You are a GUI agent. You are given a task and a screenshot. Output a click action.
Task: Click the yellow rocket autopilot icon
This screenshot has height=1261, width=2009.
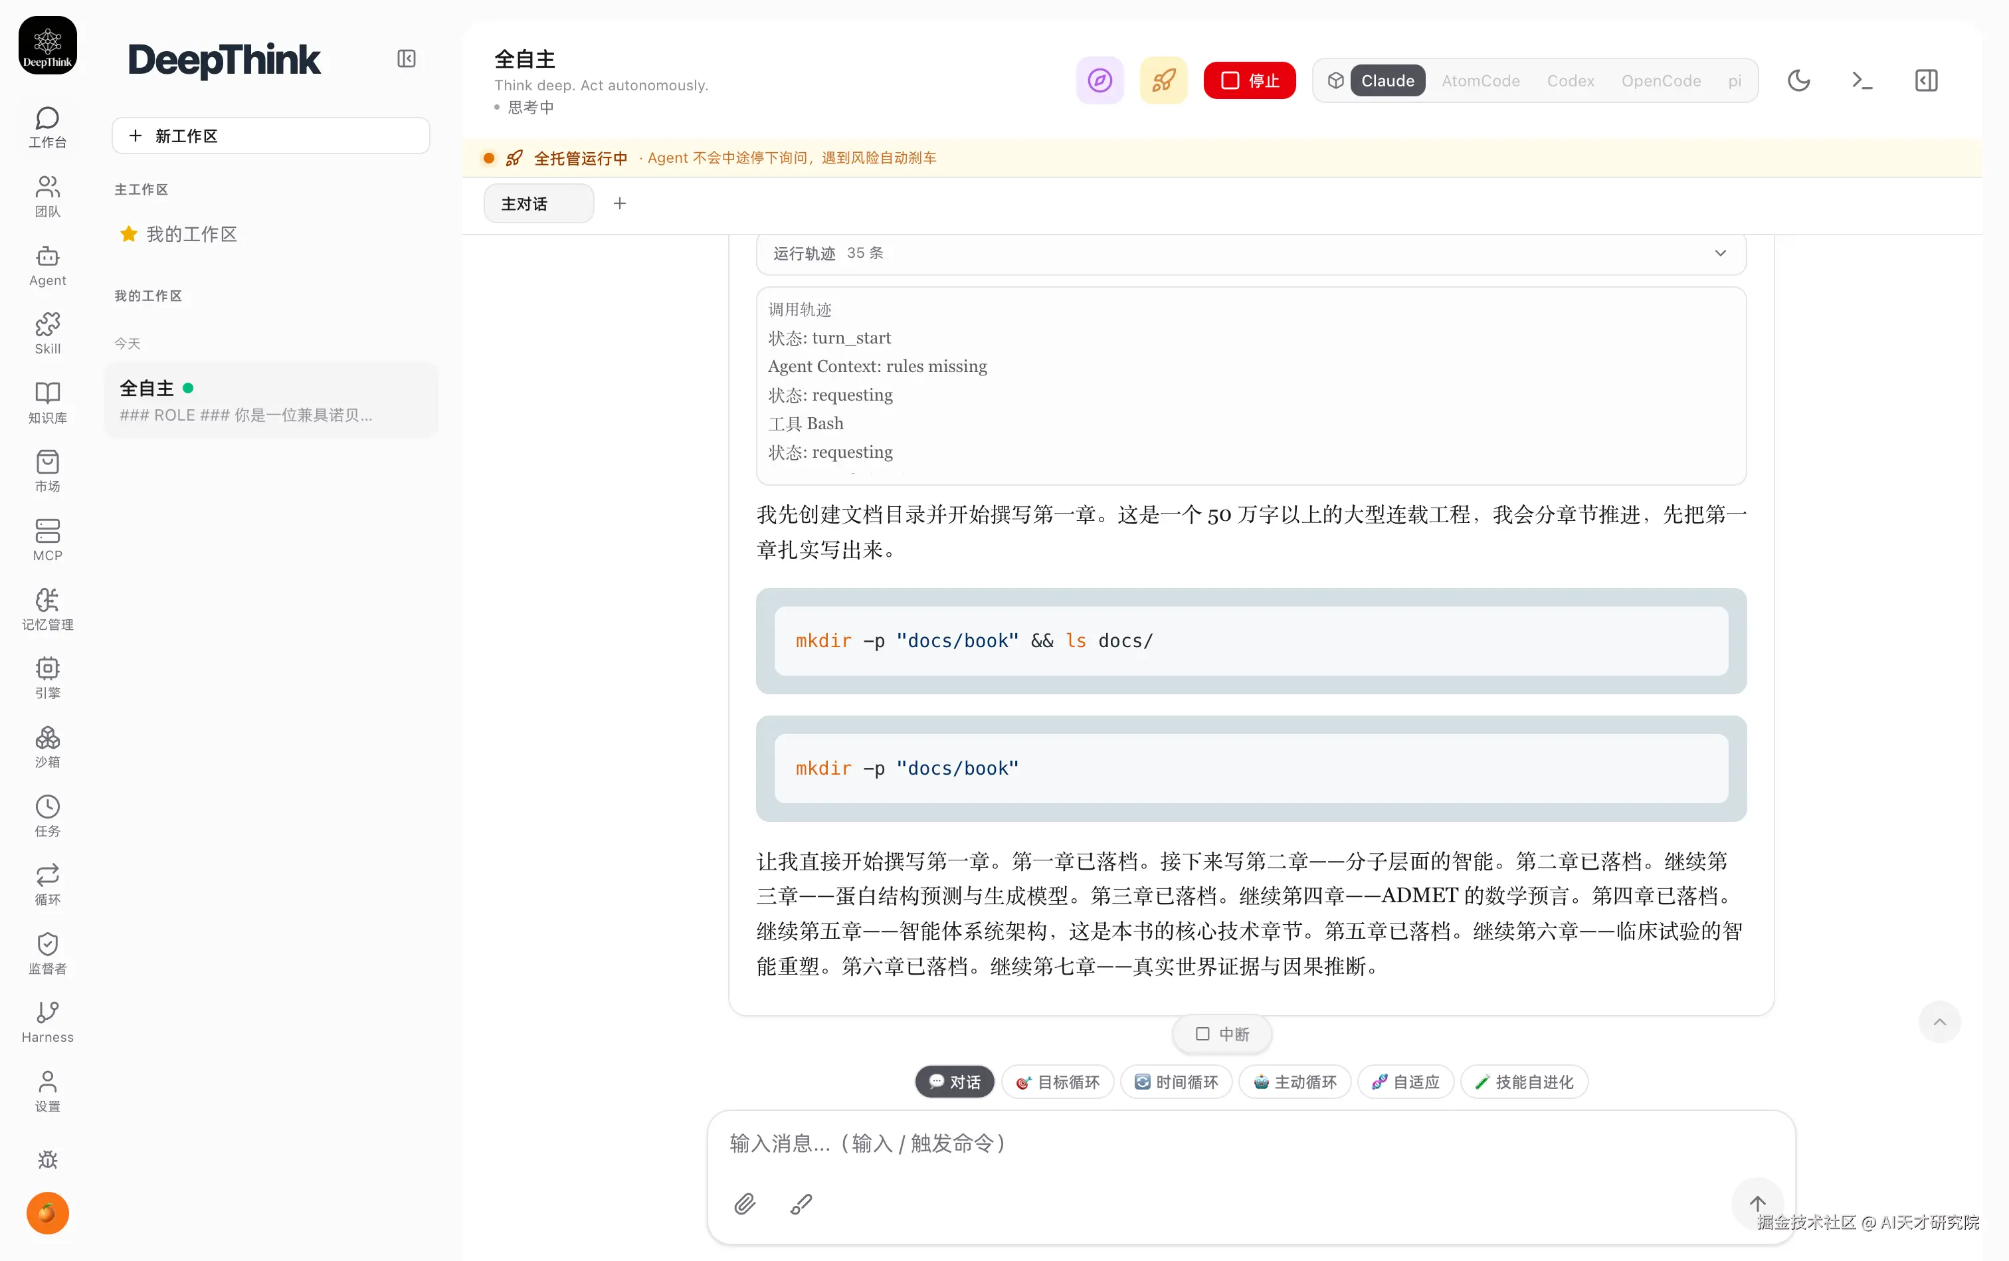click(1163, 80)
